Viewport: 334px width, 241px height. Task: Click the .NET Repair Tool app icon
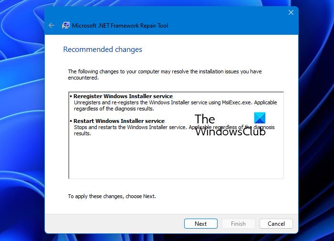point(66,26)
